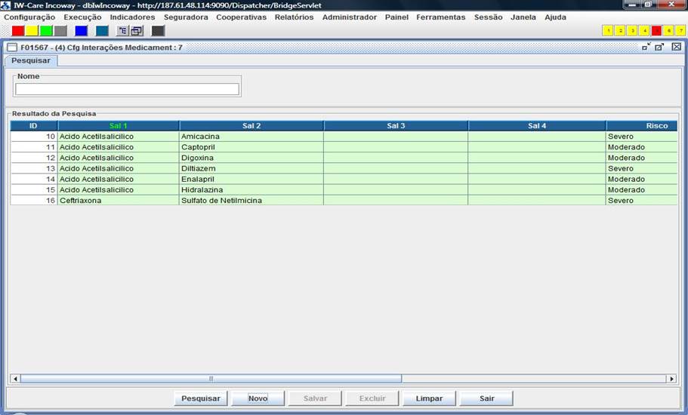The image size is (688, 415).
Task: Click the horizontal scrollbar right arrow
Action: [x=671, y=378]
